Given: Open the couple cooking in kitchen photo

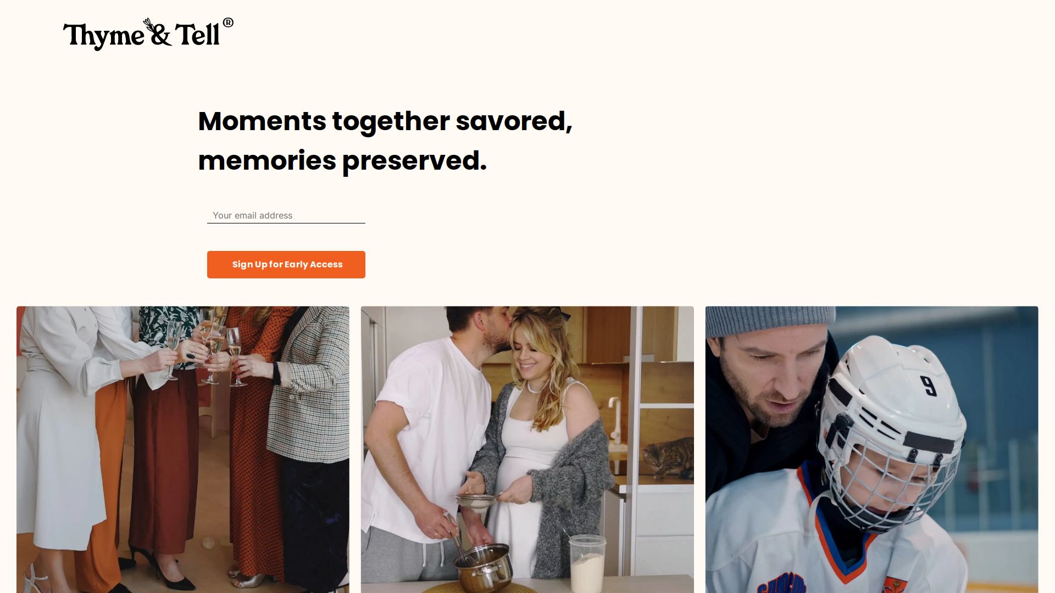Looking at the screenshot, I should pyautogui.click(x=527, y=450).
